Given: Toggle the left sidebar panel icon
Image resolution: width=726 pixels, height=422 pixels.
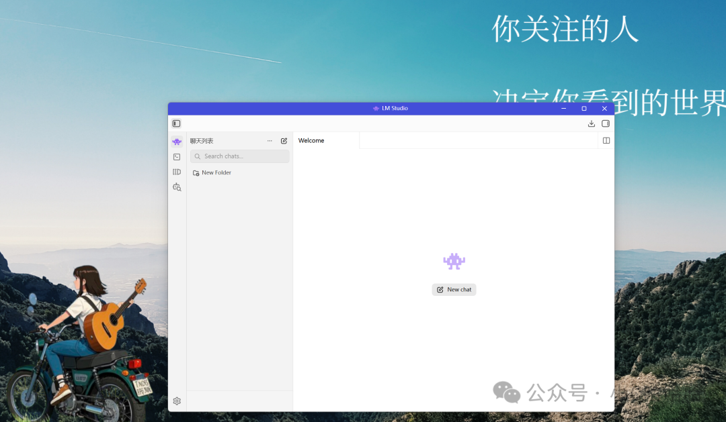Looking at the screenshot, I should pyautogui.click(x=176, y=123).
